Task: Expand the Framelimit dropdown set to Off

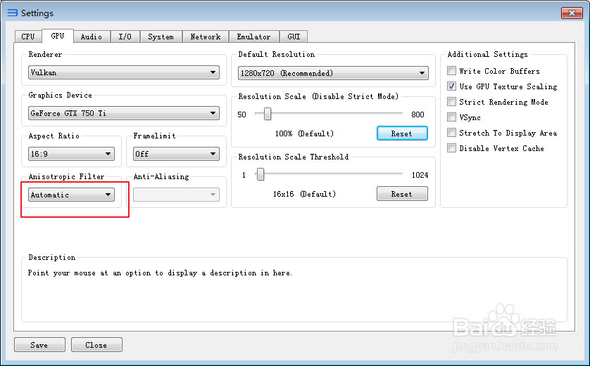Action: [176, 154]
